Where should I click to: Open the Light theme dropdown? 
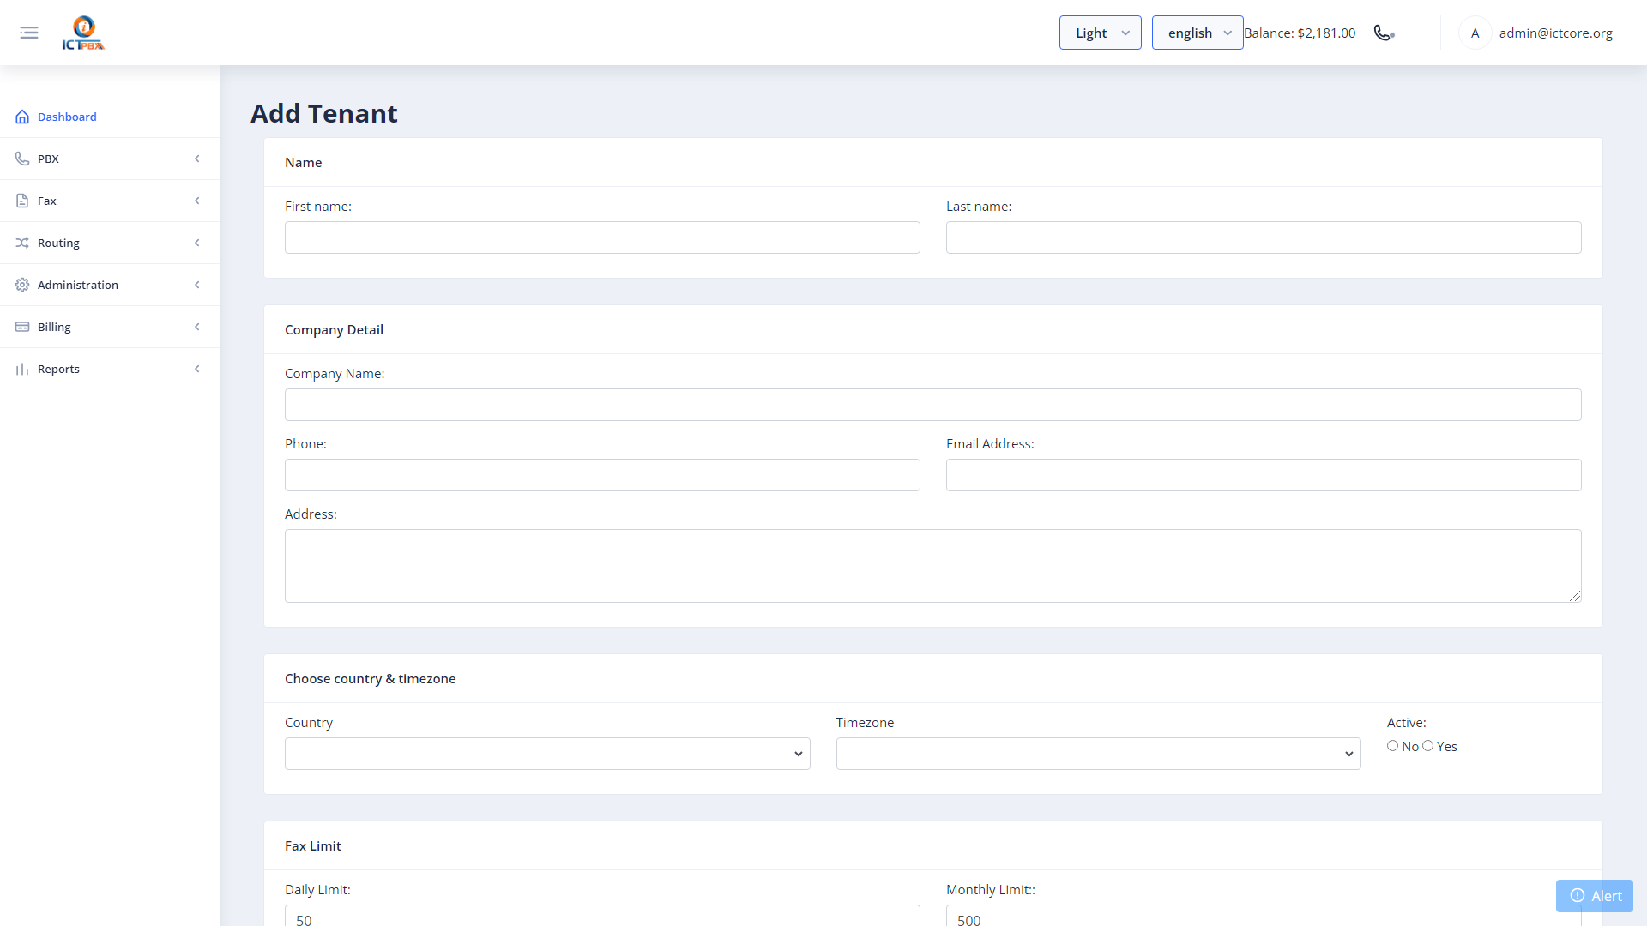coord(1100,33)
